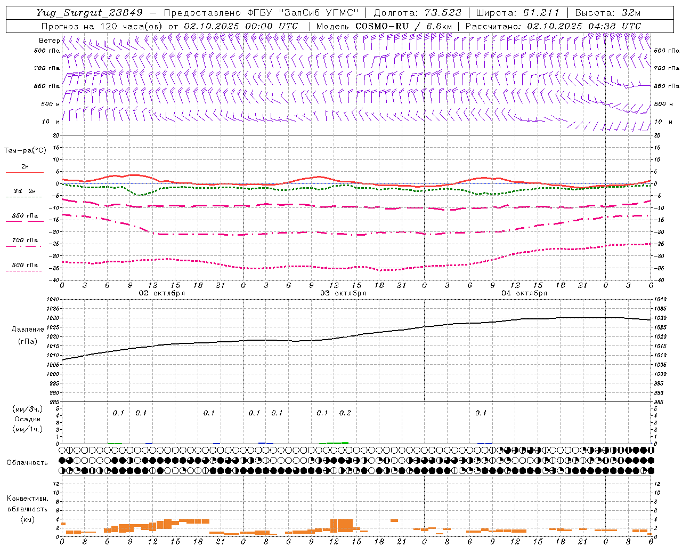Select the "Широта: 61.211" header text
This screenshot has width=682, height=546.
pos(517,13)
